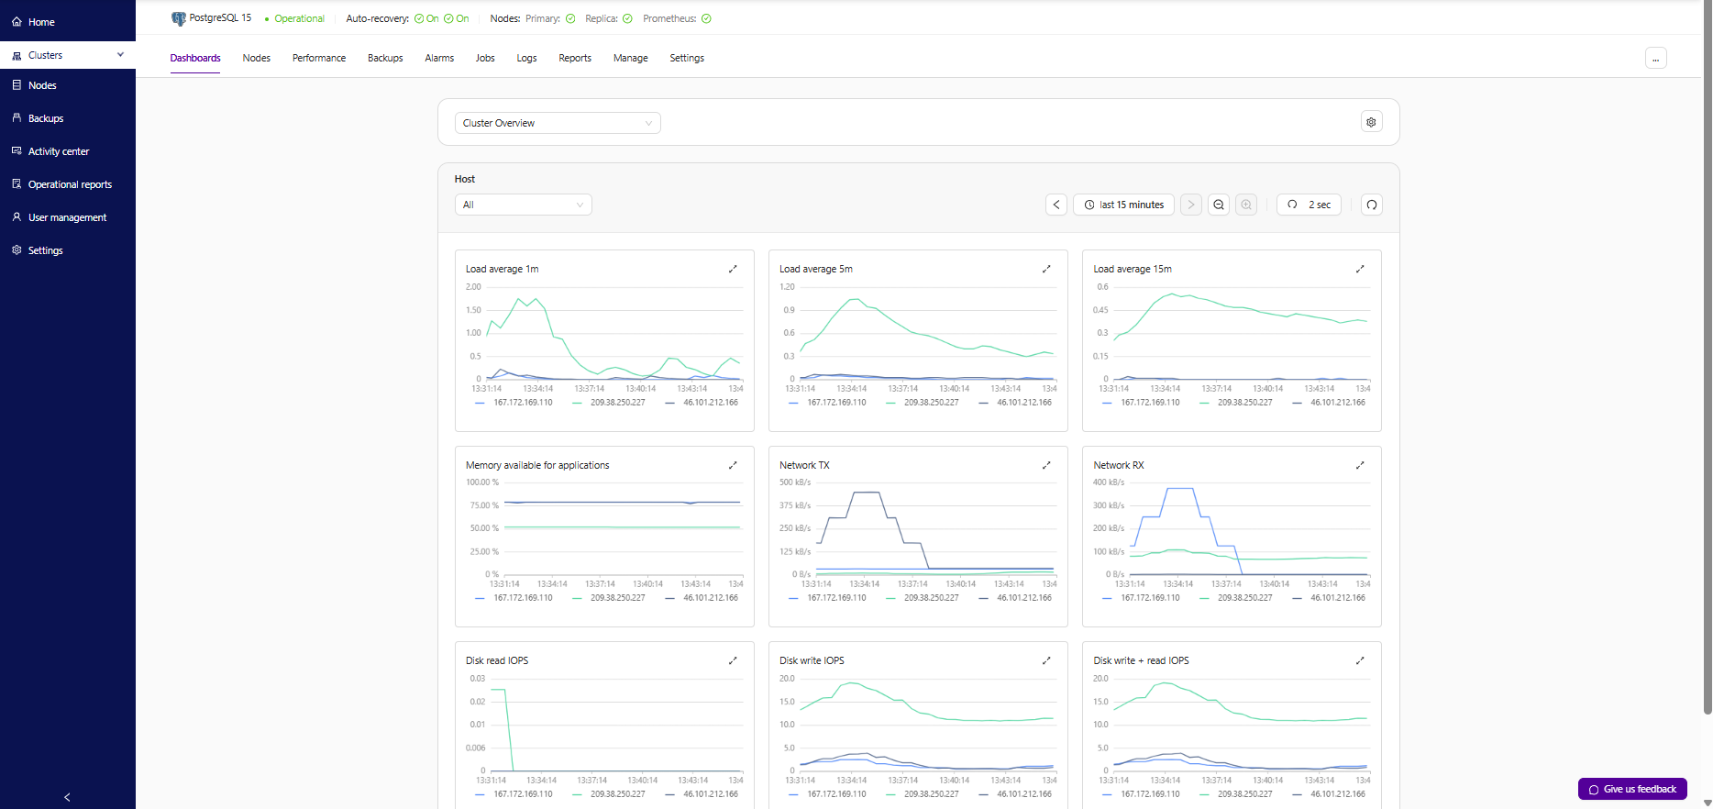Open the three-dot more actions menu
This screenshot has width=1713, height=809.
click(x=1655, y=59)
